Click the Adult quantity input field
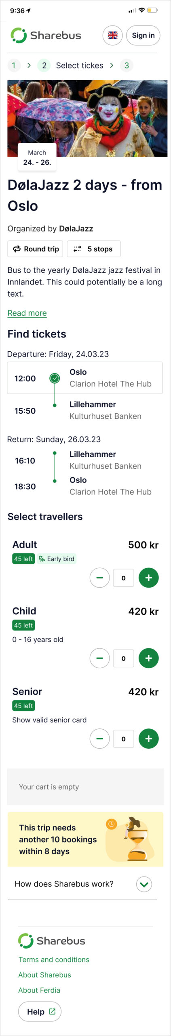The height and width of the screenshot is (1036, 171). (124, 577)
